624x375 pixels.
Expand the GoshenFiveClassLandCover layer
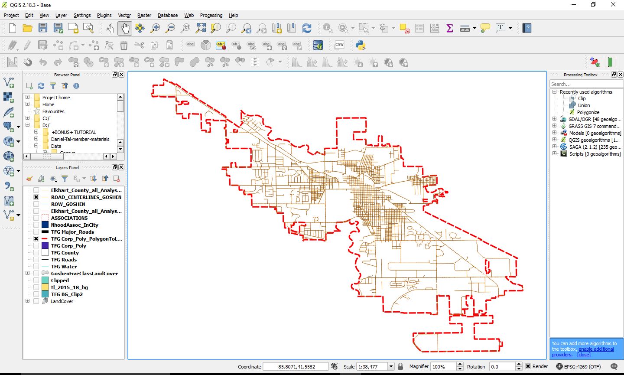coord(28,273)
